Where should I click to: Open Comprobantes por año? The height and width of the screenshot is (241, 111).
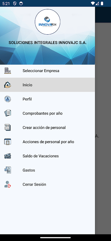(x=48, y=113)
